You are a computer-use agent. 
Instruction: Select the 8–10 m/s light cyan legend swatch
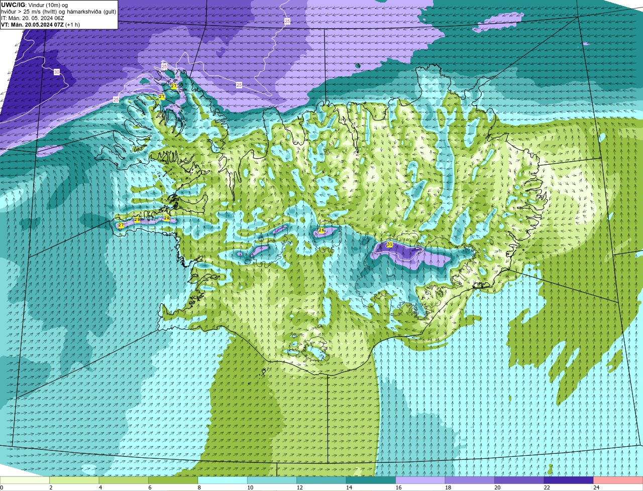pos(223,480)
